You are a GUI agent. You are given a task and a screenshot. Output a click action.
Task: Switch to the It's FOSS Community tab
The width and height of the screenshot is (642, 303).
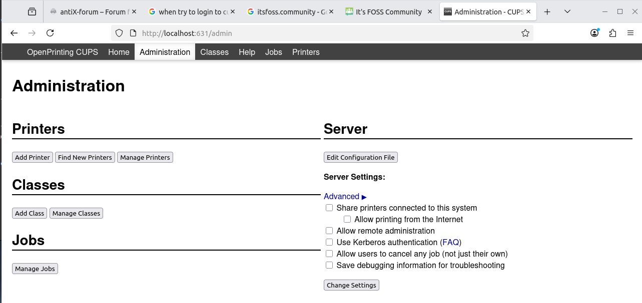[x=388, y=12]
